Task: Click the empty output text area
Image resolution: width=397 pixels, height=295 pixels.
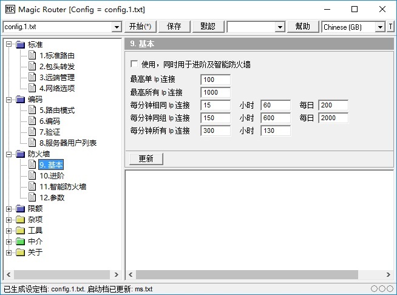Action: click(x=260, y=220)
